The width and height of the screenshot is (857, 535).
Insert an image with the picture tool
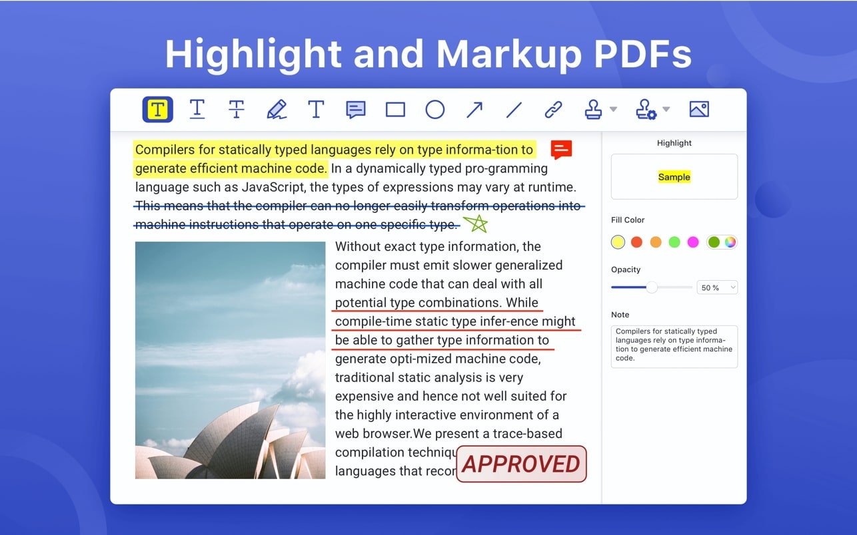point(699,110)
